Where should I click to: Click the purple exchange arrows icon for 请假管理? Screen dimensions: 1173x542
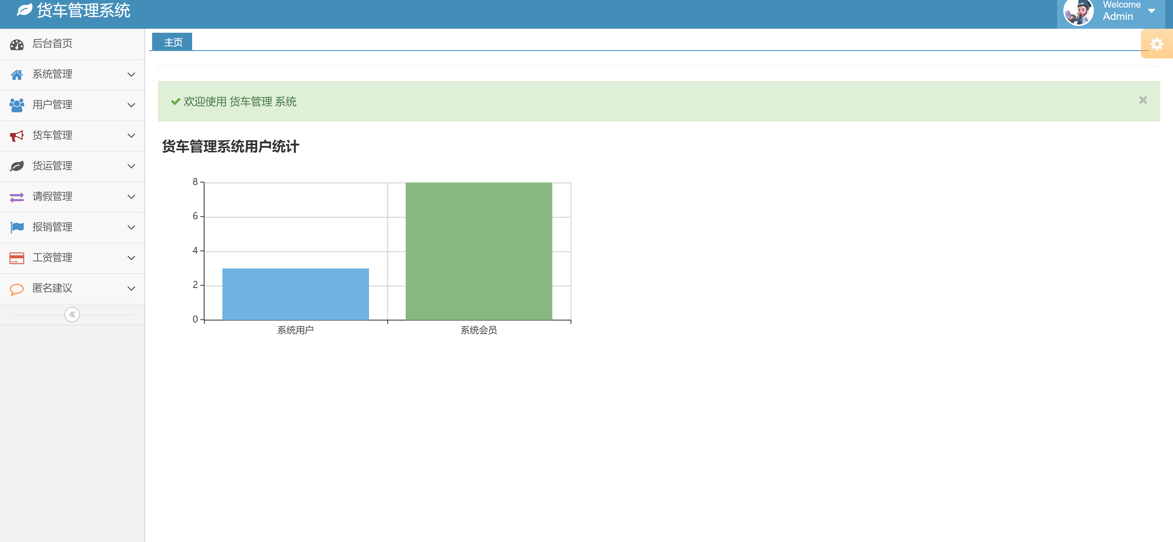pyautogui.click(x=17, y=197)
